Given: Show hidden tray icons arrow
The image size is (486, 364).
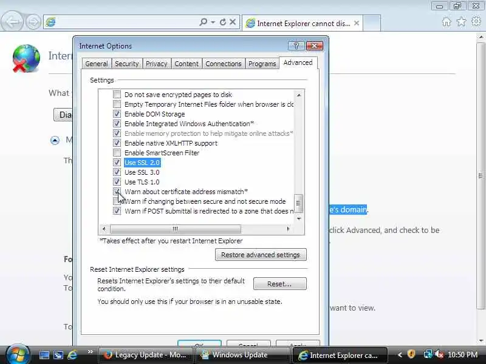Looking at the screenshot, I should (400, 355).
